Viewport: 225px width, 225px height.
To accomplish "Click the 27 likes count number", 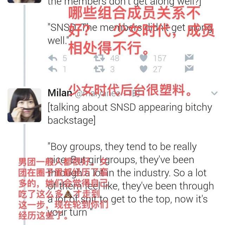I will [157, 69].
